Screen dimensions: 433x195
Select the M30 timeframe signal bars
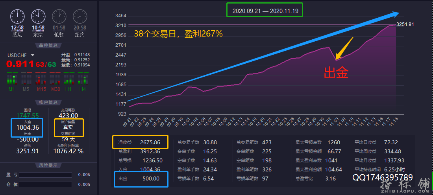(55, 81)
